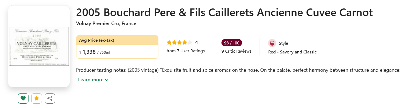
Task: Click the fifth grey rating star
Action: 190,43
